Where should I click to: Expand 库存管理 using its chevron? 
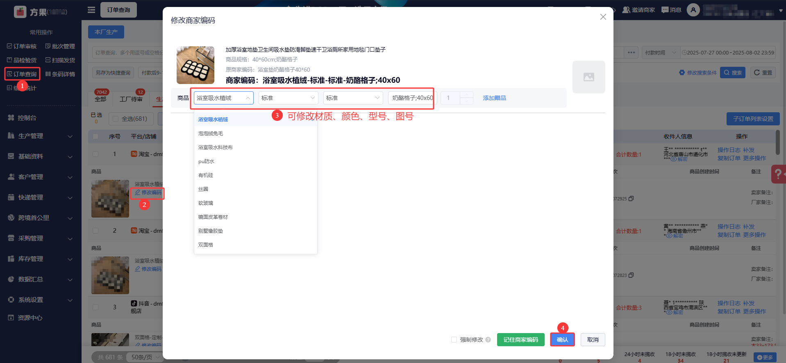pyautogui.click(x=70, y=259)
